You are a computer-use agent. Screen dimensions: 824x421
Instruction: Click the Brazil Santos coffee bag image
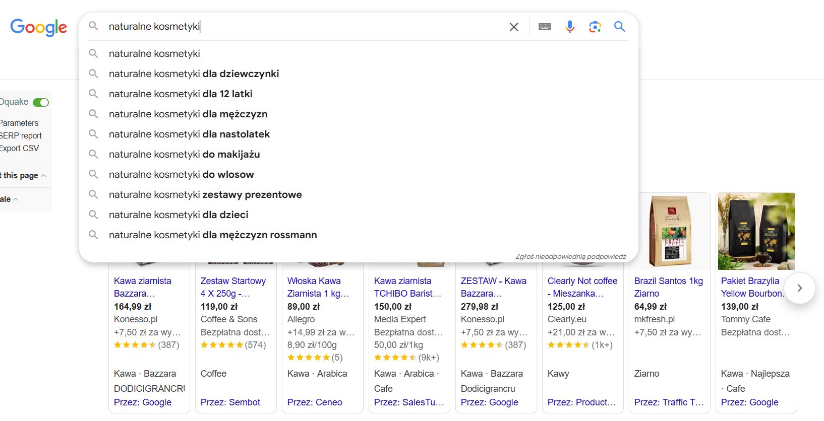coord(670,231)
